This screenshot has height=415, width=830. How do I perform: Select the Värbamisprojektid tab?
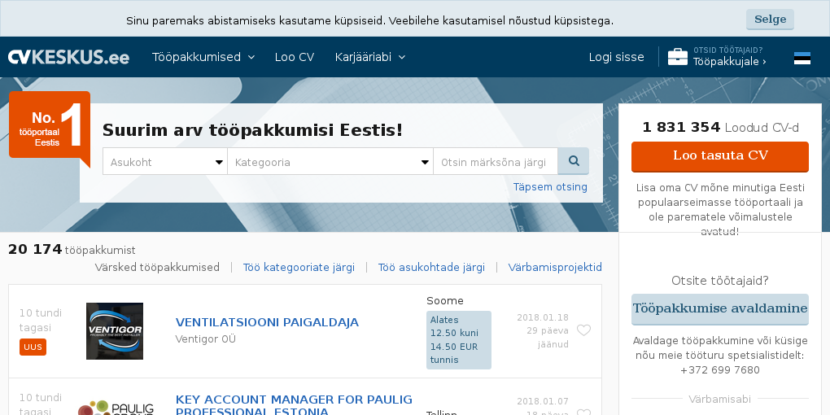coord(555,268)
